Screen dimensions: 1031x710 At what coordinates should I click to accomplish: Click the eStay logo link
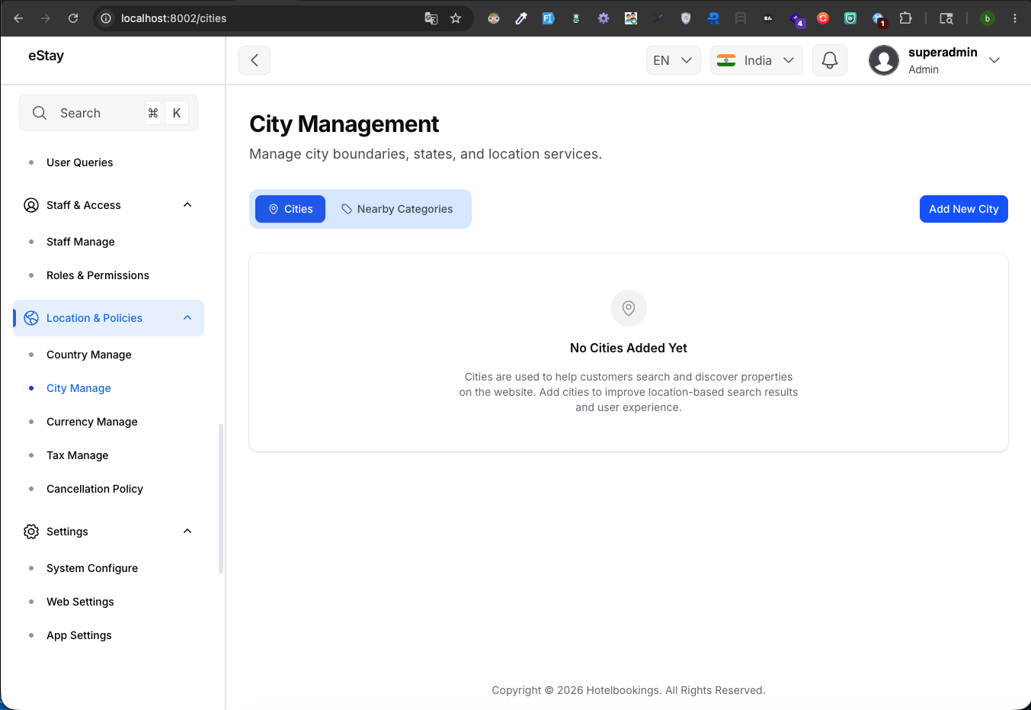[x=46, y=56]
